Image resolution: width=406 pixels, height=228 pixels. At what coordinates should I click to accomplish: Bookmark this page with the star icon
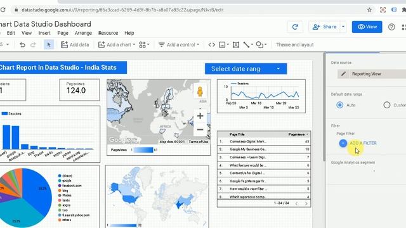click(369, 10)
